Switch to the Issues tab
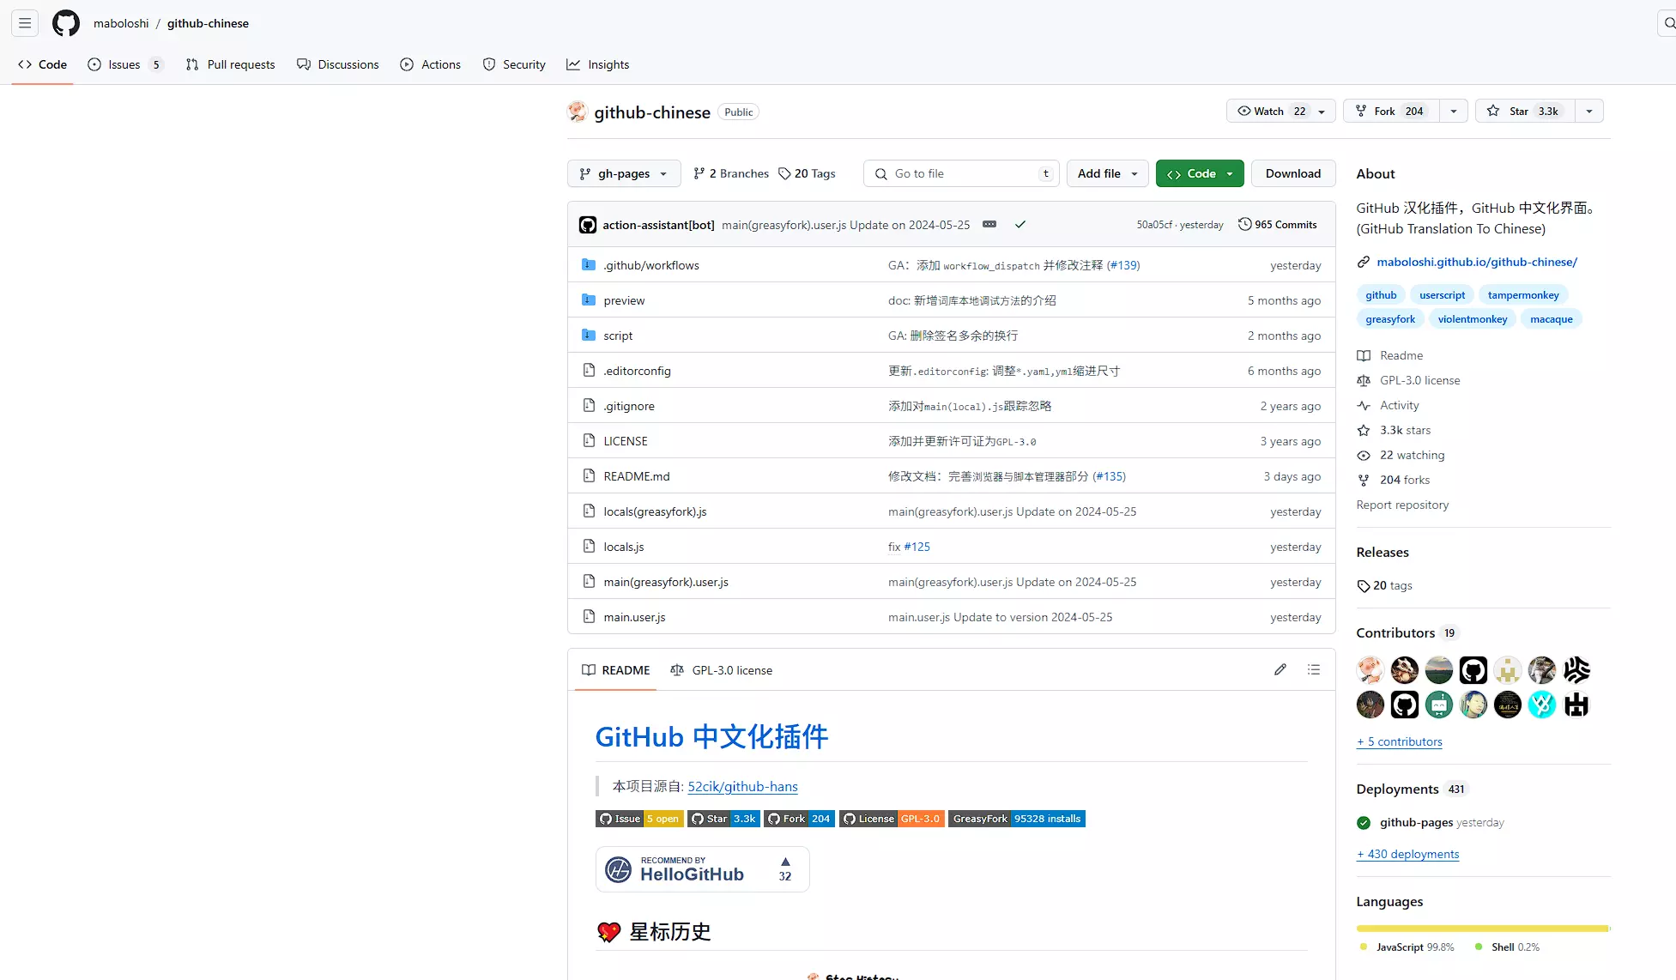Screen dimensions: 1676x980 (x=124, y=64)
